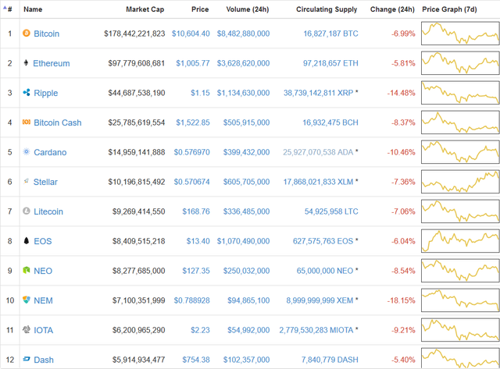The width and height of the screenshot is (500, 369).
Task: Sort table by Change (24h) header
Action: 391,9
